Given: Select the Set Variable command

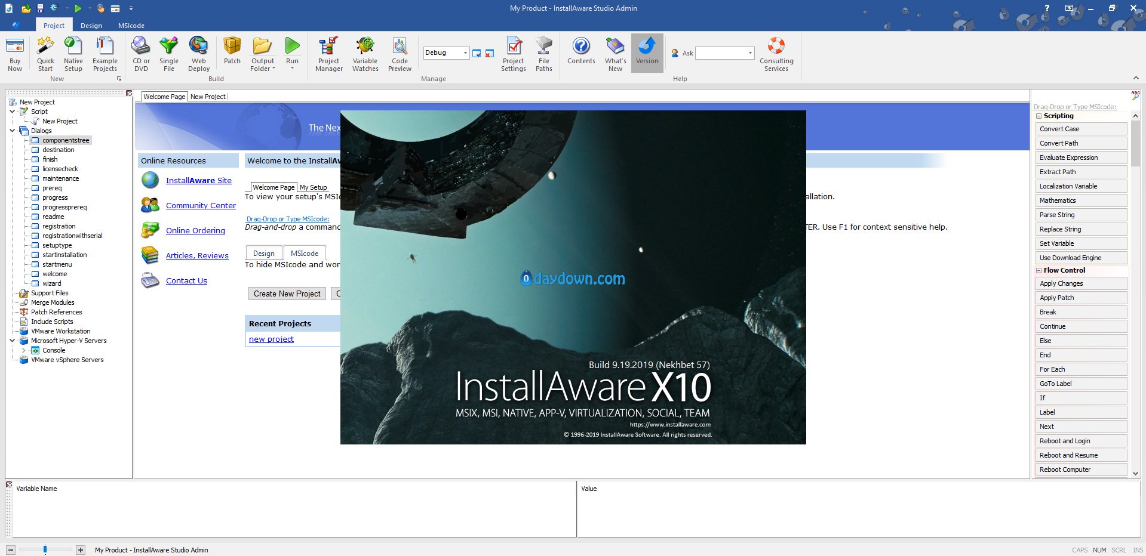Looking at the screenshot, I should point(1081,243).
